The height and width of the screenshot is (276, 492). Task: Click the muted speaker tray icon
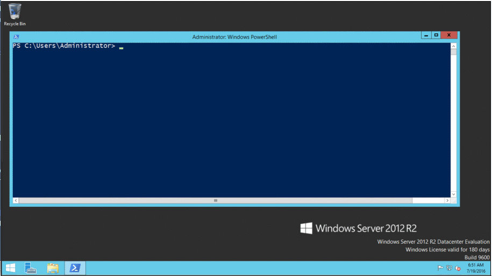[x=458, y=268]
